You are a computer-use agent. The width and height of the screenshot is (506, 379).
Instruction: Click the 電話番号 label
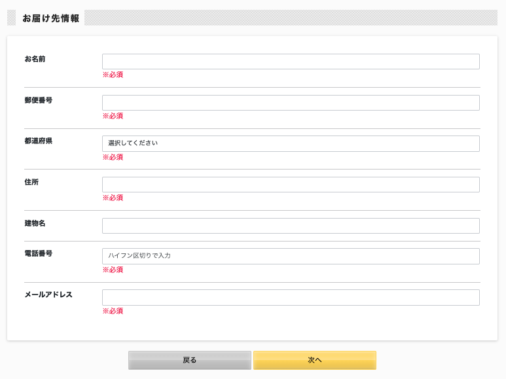pos(39,253)
